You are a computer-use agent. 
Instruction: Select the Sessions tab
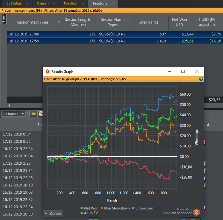point(99,3)
